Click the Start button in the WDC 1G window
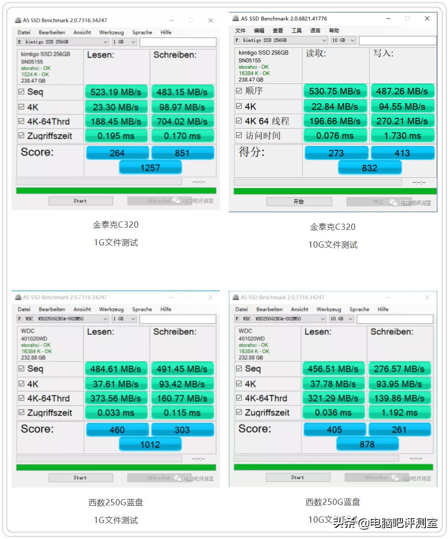The image size is (448, 539). (x=80, y=477)
